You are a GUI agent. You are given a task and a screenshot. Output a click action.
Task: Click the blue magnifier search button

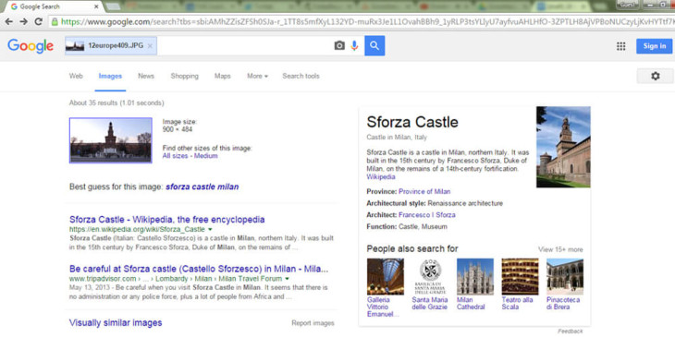[x=374, y=45]
